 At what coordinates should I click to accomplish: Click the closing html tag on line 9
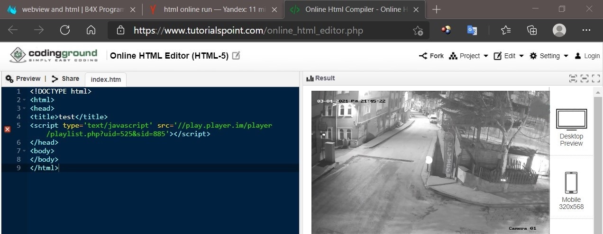[x=44, y=168]
